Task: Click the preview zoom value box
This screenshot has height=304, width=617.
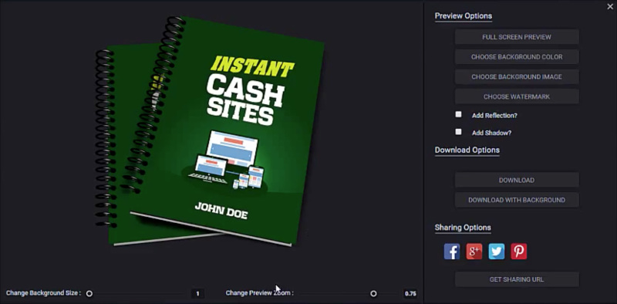Action: [410, 293]
